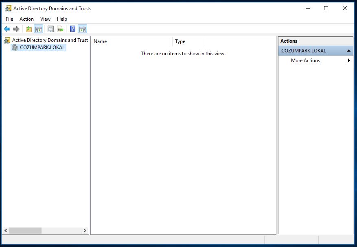Click the Forward arrow toolbar icon
This screenshot has width=357, height=247.
[16, 29]
